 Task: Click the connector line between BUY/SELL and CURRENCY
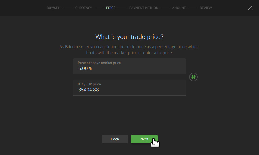68,8
